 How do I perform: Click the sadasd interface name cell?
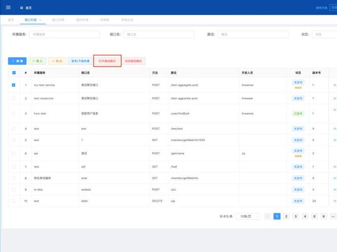86,190
